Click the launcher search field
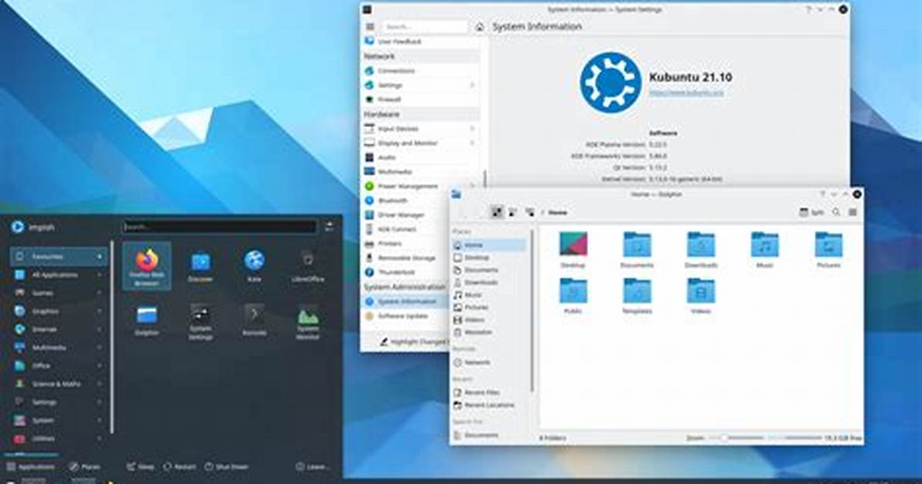Viewport: 922px width, 484px height. pos(220,227)
